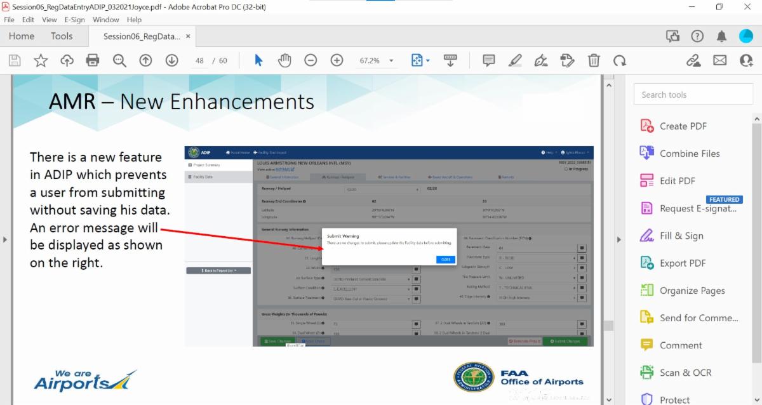Delete page trash icon

coord(594,60)
